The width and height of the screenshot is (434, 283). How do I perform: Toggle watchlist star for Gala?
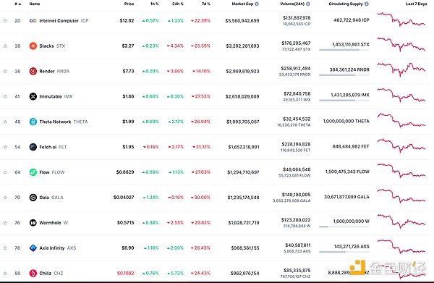(x=5, y=198)
